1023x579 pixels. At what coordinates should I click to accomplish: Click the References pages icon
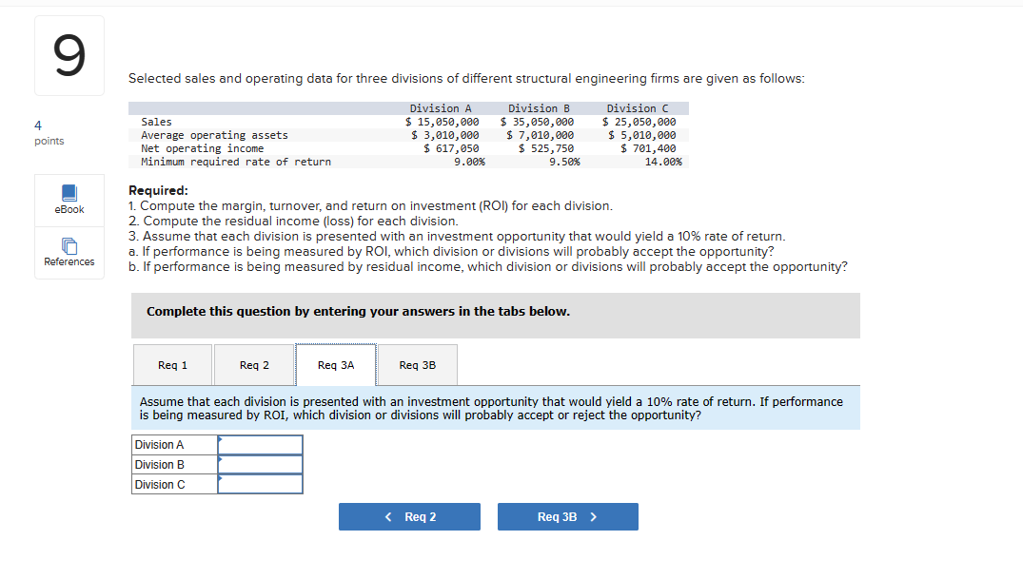tap(69, 245)
